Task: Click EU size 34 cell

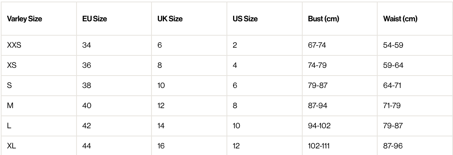Action: 87,45
